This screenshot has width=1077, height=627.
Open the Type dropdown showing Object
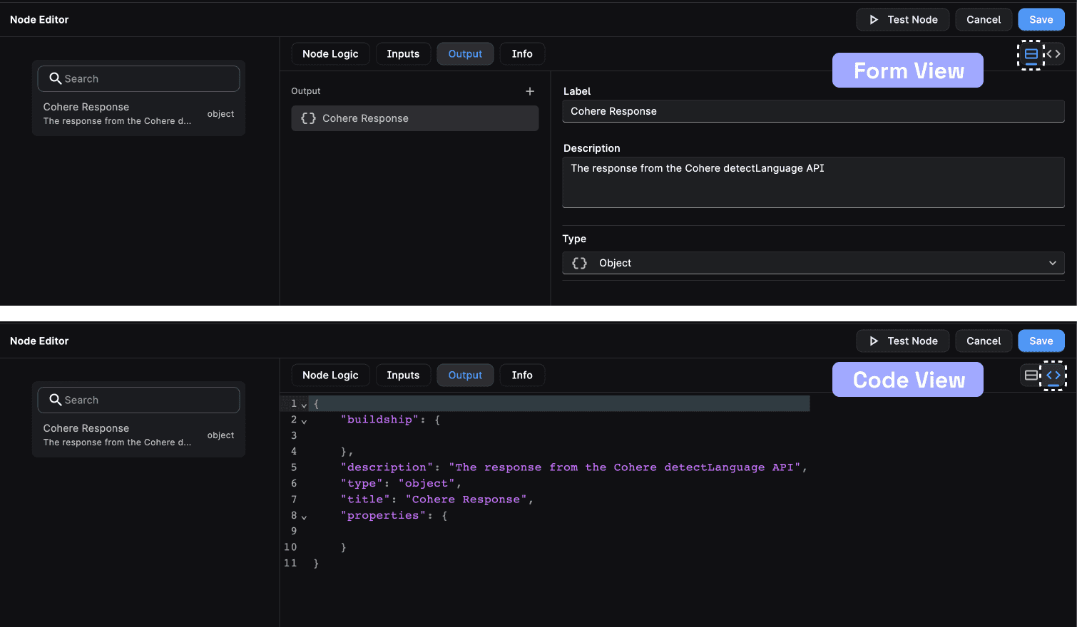[813, 263]
